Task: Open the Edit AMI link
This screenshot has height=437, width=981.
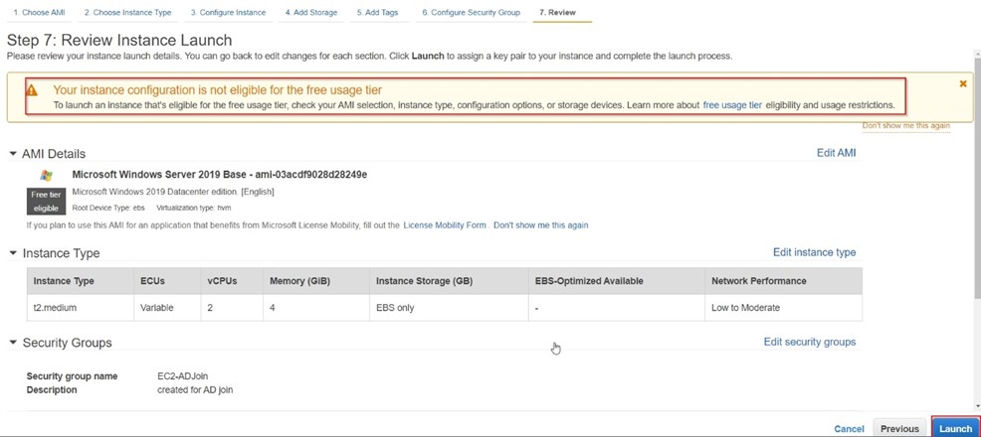Action: [836, 153]
